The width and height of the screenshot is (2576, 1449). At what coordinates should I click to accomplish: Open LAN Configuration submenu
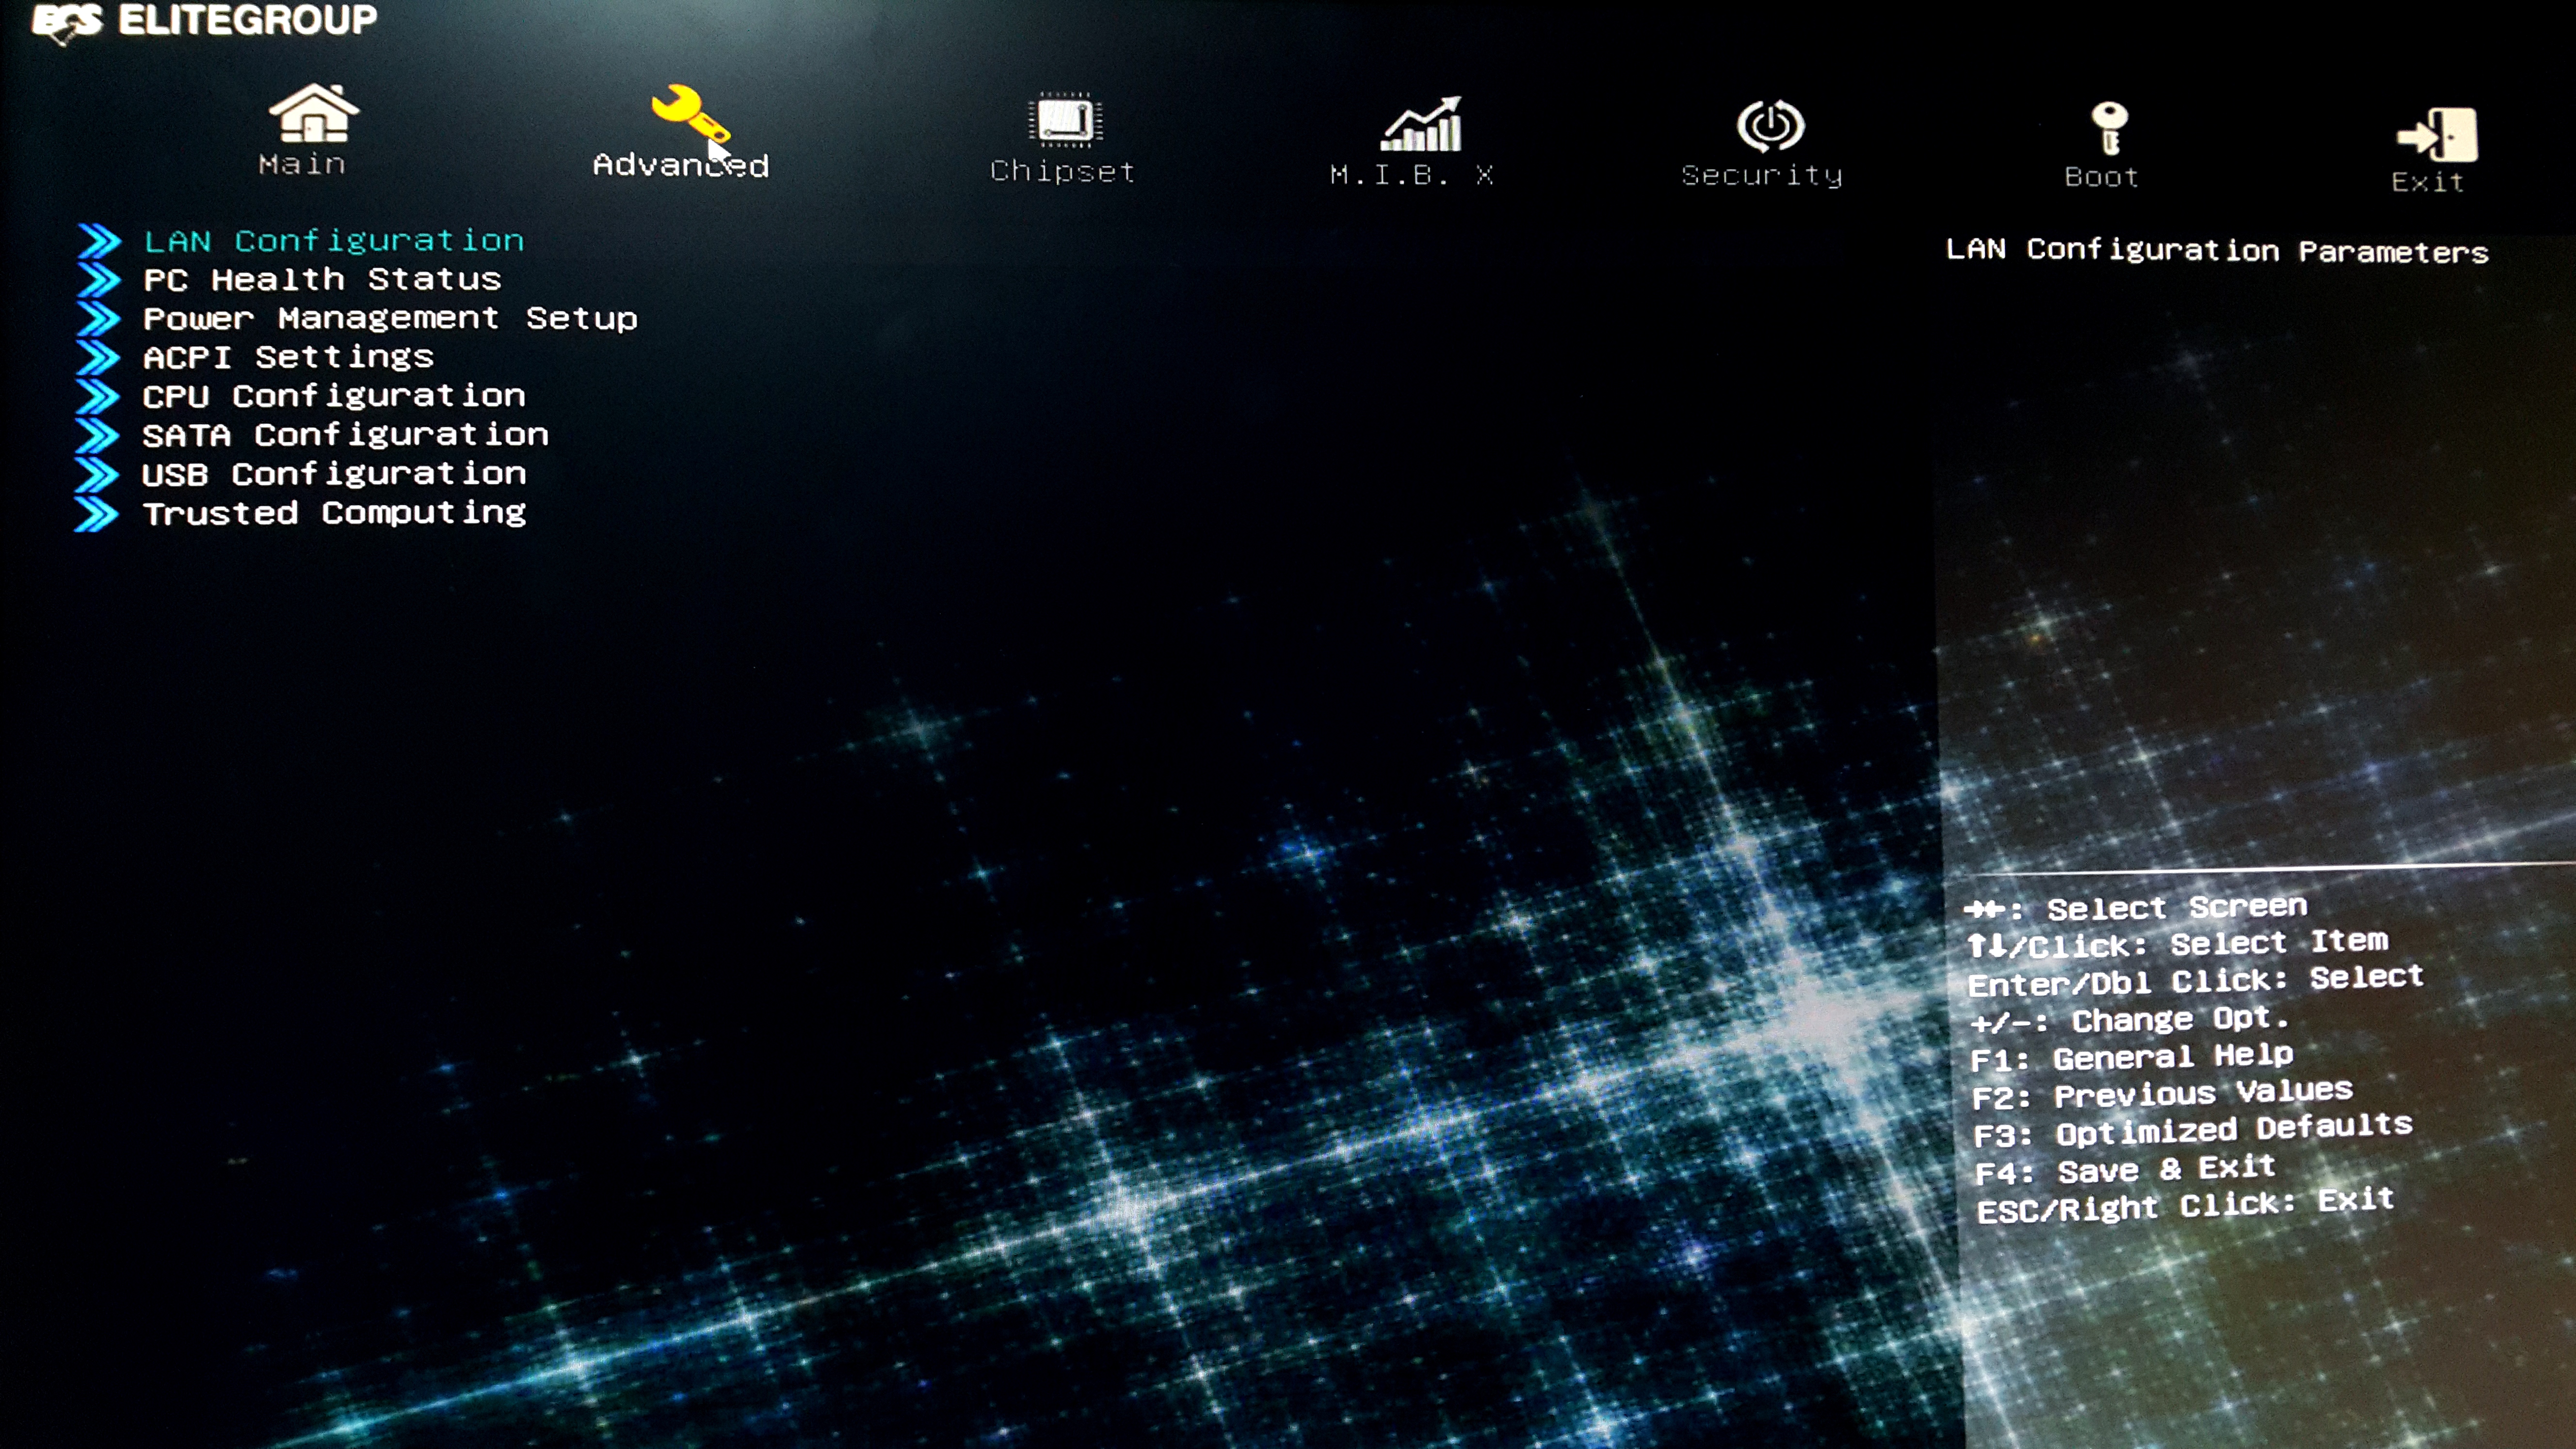[334, 241]
